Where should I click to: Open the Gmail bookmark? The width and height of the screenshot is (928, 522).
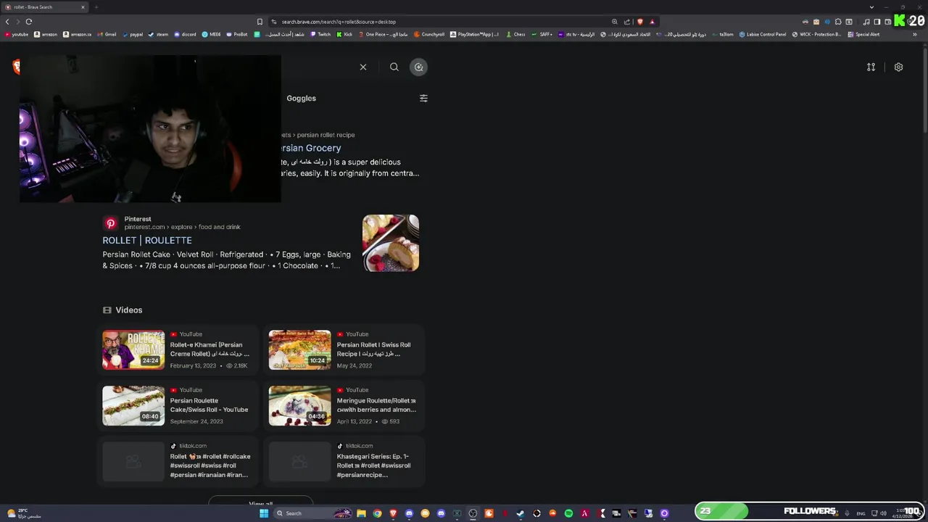coord(106,34)
